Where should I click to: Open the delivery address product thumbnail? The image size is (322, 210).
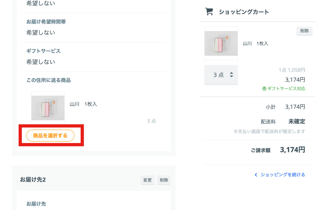(48, 108)
